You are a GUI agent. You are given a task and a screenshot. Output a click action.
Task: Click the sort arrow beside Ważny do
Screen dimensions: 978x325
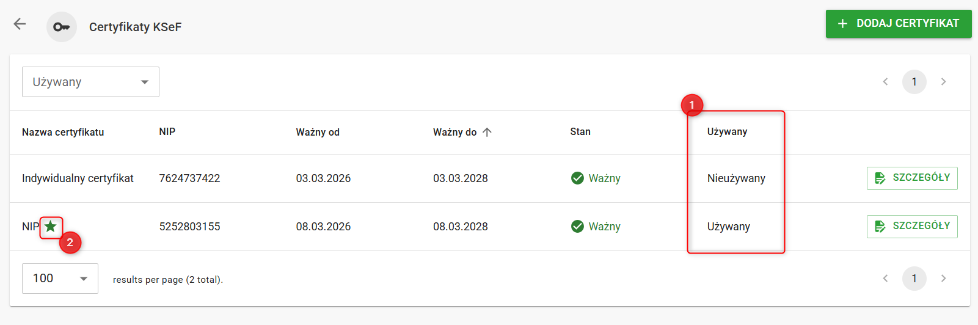click(487, 132)
